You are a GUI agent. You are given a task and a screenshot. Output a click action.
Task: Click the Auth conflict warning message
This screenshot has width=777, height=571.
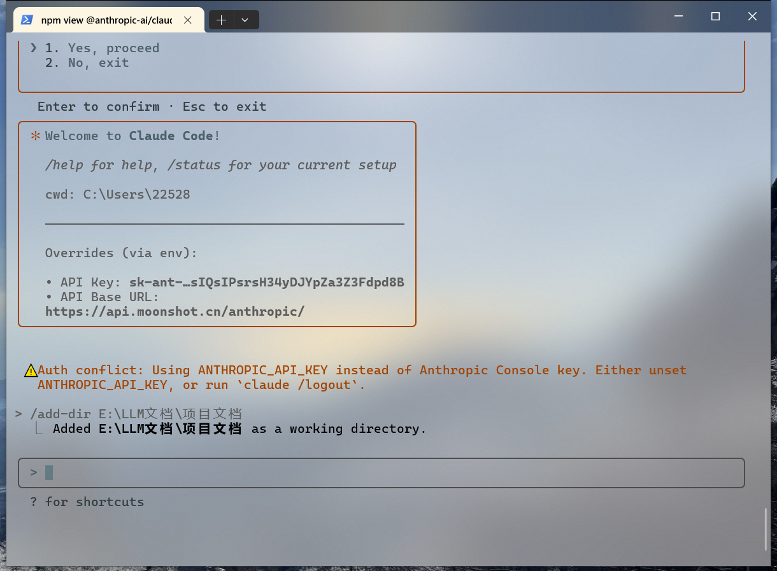coord(362,377)
